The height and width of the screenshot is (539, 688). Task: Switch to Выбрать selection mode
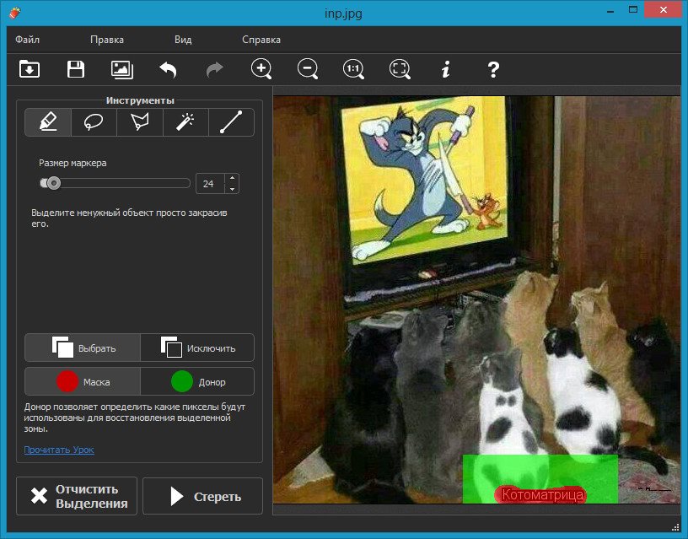[83, 348]
